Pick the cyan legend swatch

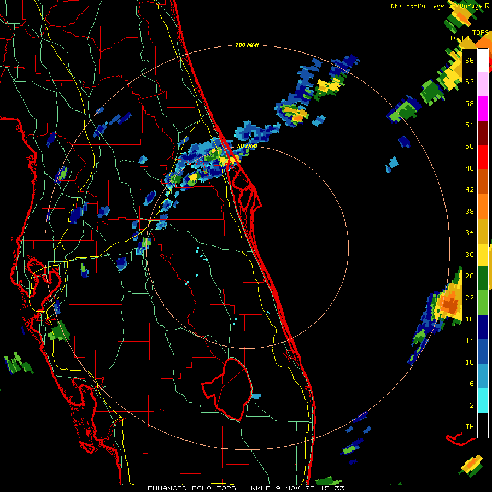click(x=483, y=401)
